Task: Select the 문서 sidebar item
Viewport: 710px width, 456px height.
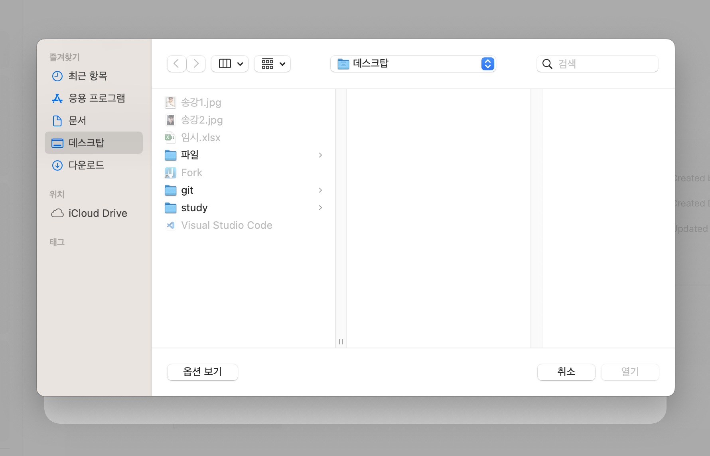Action: pos(77,120)
